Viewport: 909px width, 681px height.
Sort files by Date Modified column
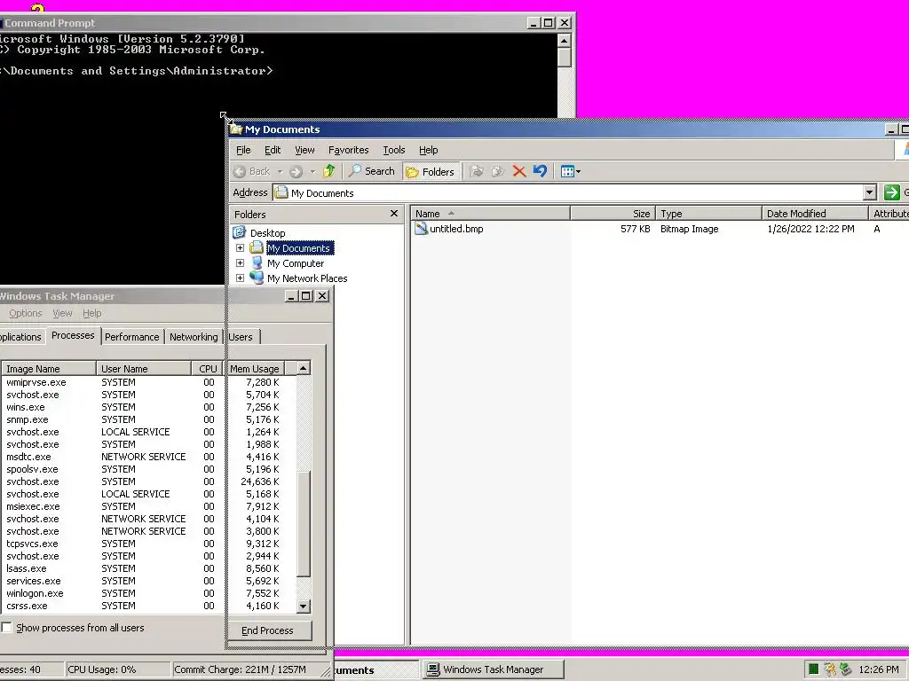[x=815, y=214]
